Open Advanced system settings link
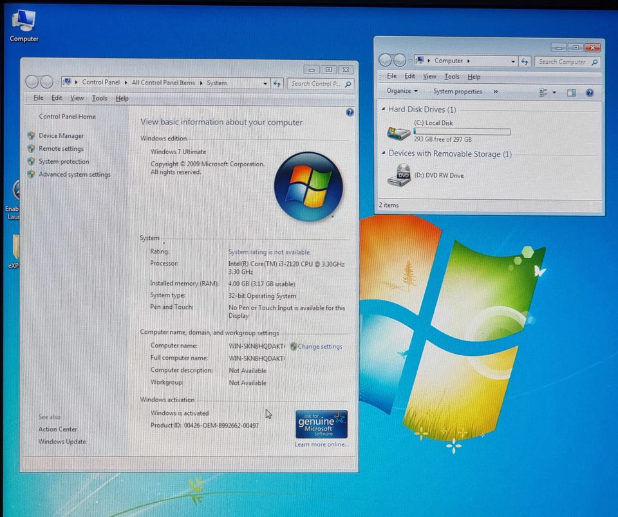Viewport: 618px width, 517px height. click(x=75, y=175)
